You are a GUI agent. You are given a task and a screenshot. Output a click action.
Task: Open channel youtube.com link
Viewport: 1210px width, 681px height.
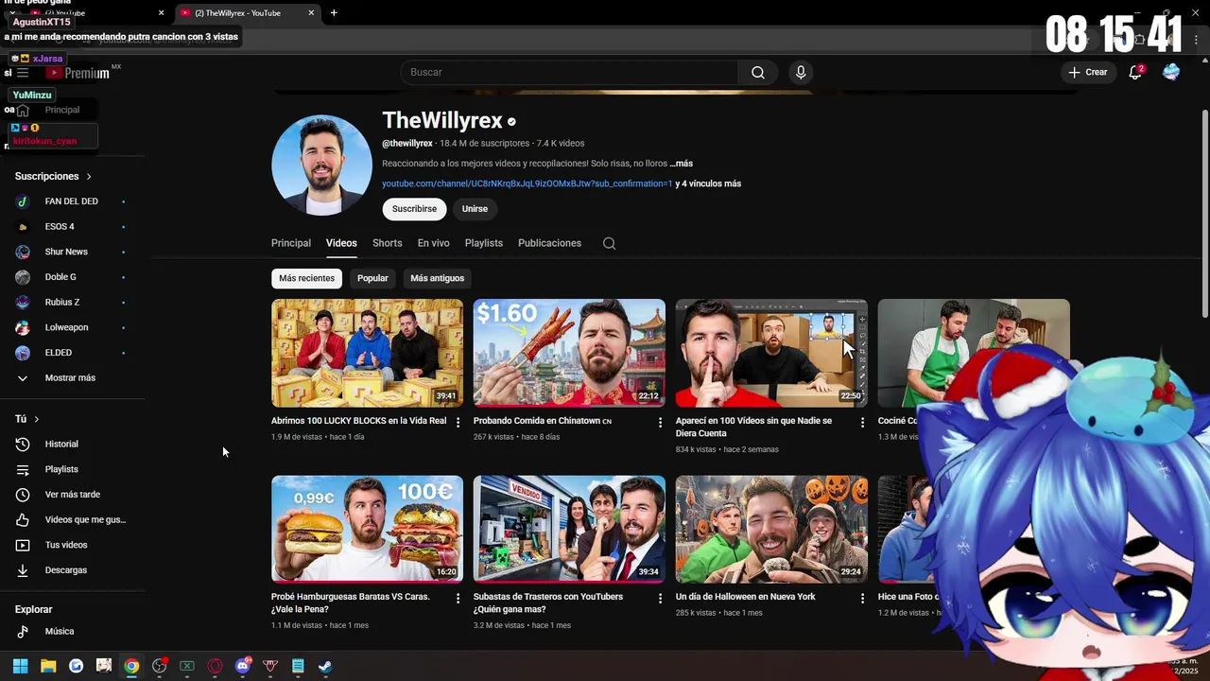(x=527, y=183)
